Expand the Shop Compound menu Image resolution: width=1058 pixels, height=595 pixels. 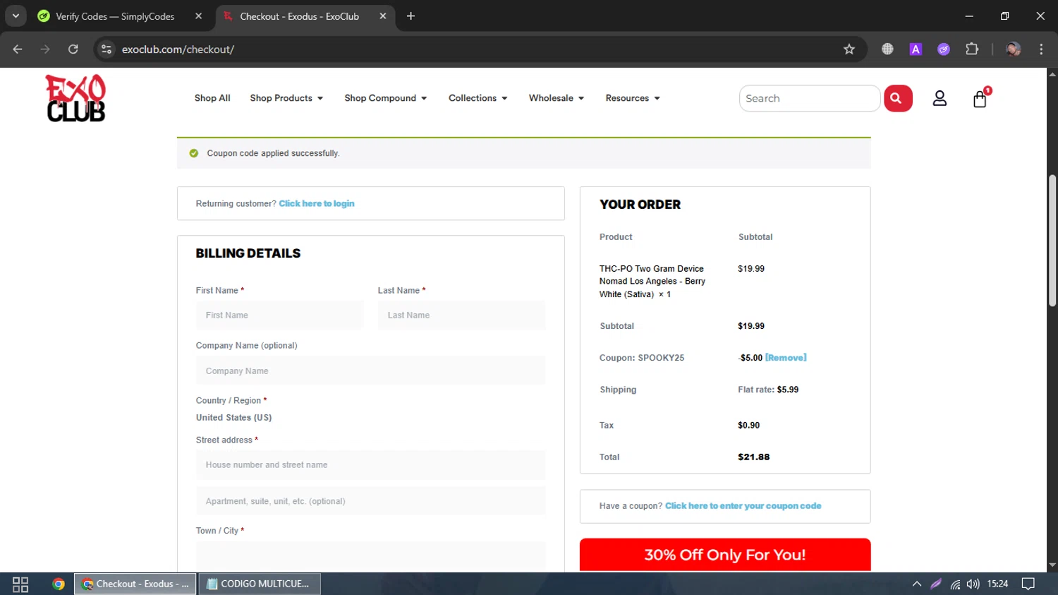pos(386,98)
